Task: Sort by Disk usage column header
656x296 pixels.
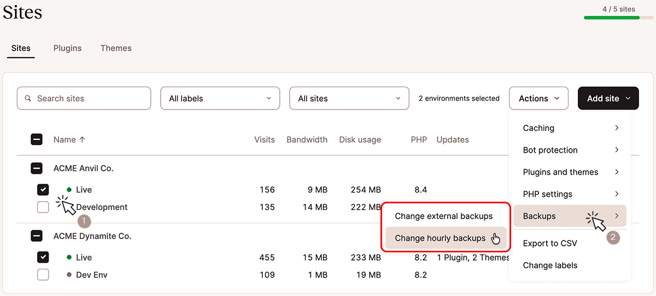Action: tap(360, 140)
